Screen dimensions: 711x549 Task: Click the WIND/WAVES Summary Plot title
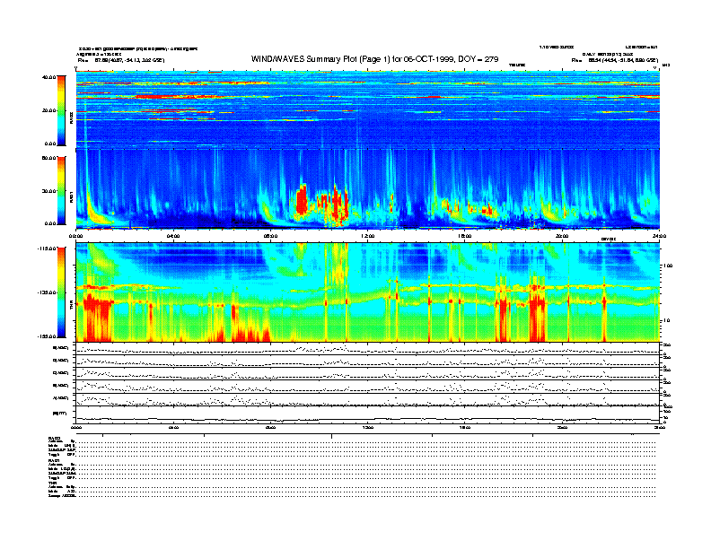point(374,59)
